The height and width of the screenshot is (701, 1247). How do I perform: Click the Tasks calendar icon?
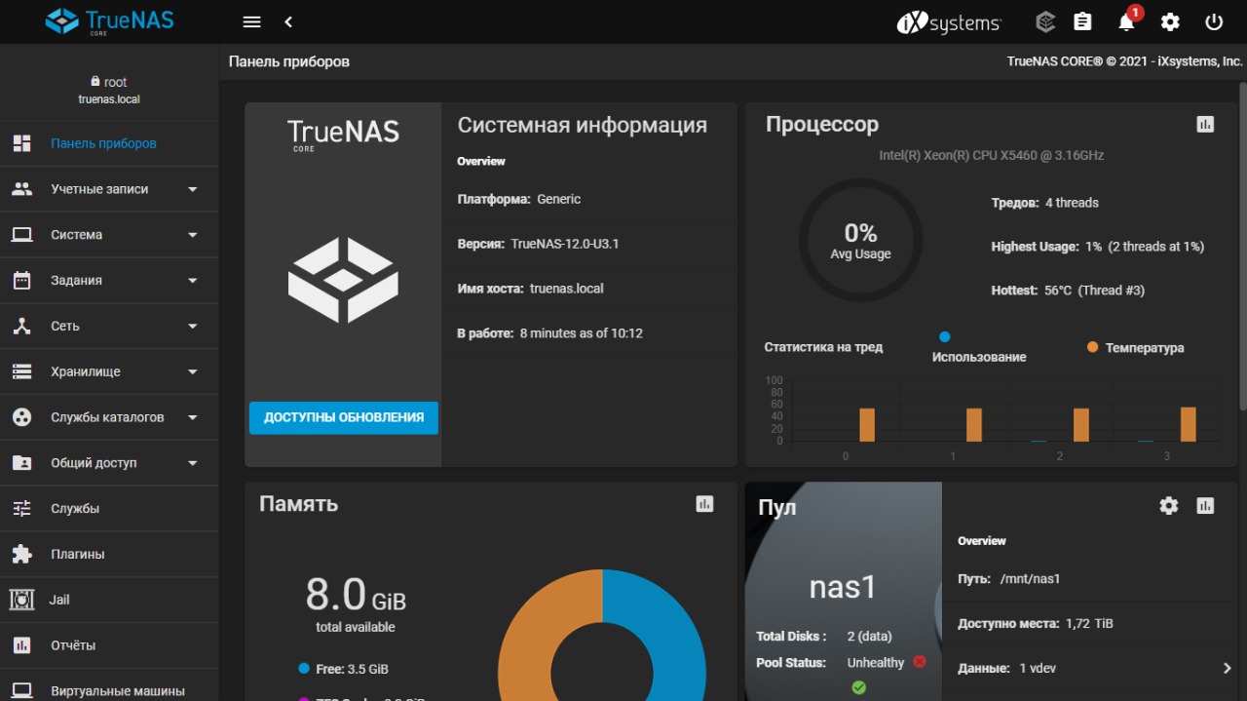tap(21, 280)
